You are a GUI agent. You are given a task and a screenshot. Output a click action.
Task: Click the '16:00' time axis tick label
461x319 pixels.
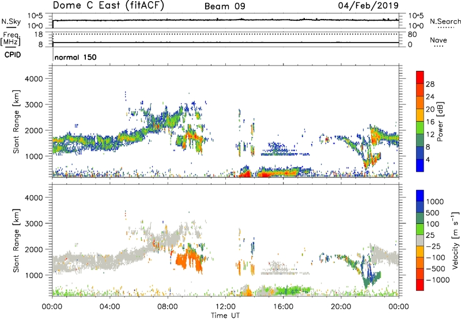(283, 307)
